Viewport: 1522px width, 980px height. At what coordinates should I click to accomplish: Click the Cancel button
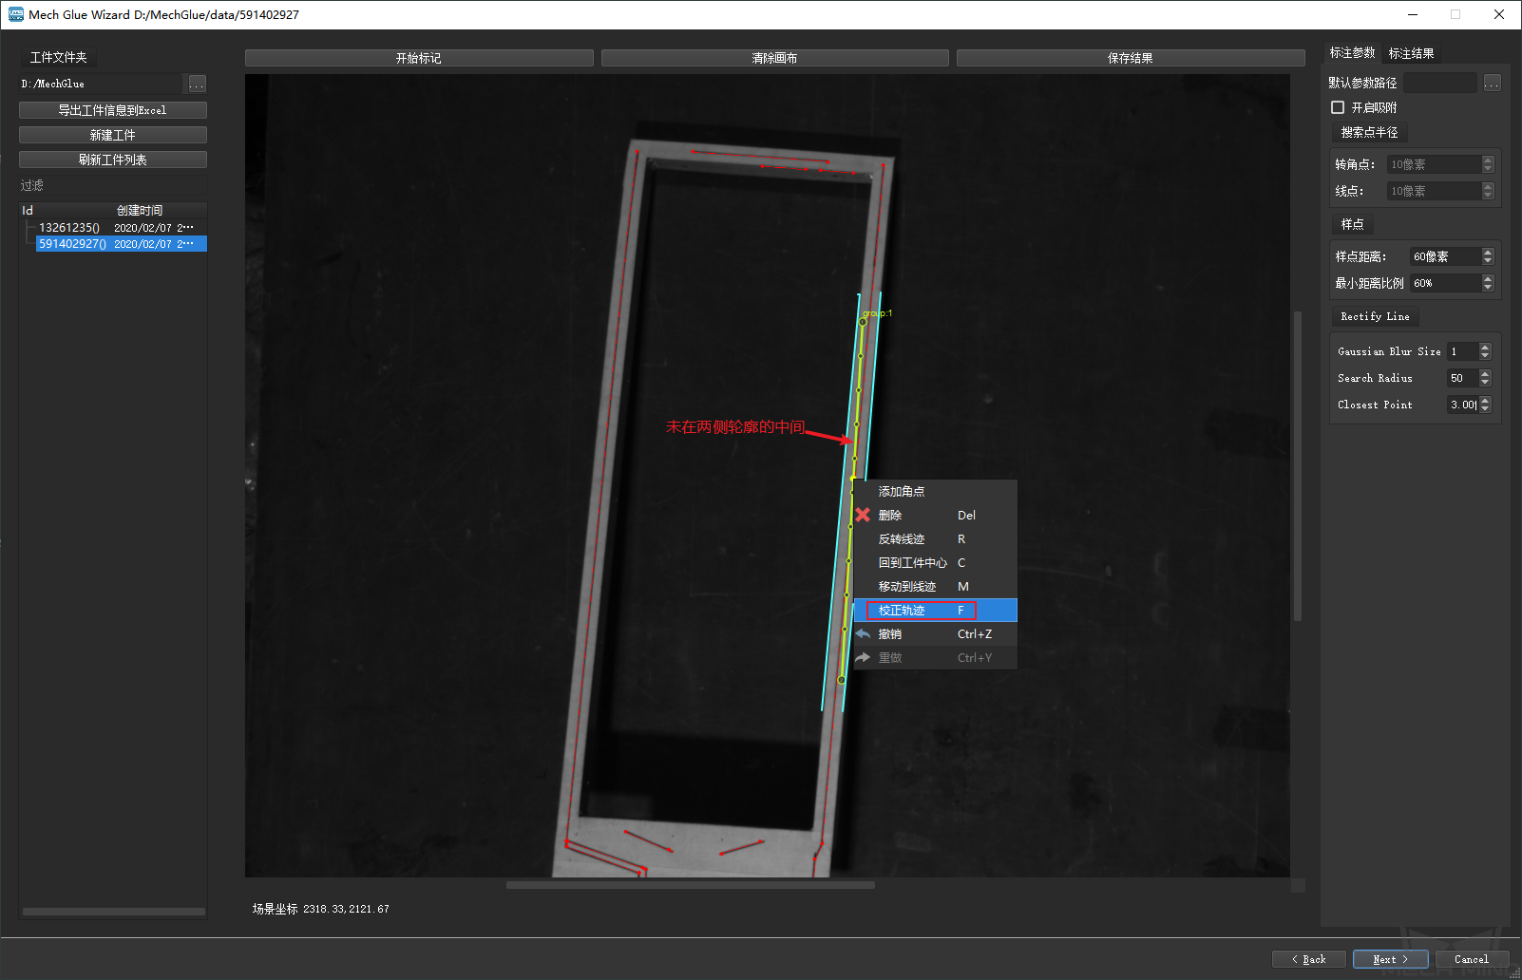pos(1472,959)
